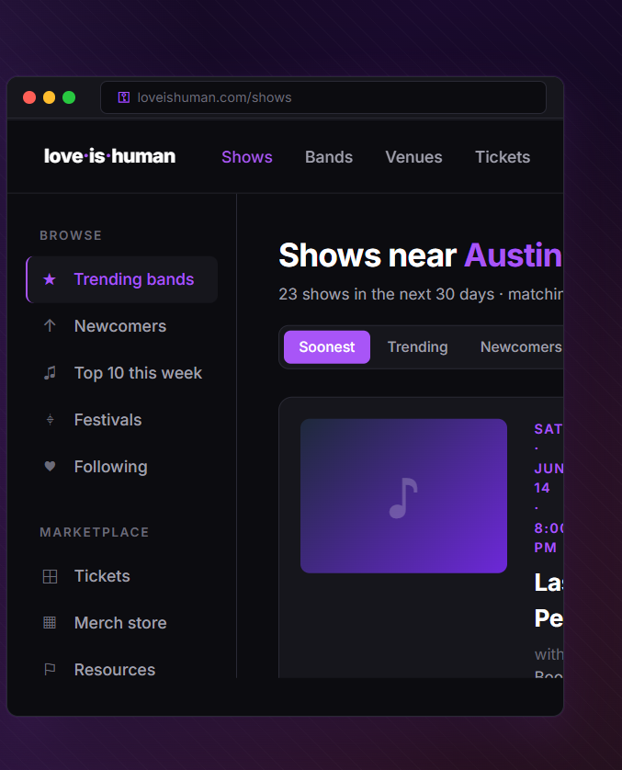The height and width of the screenshot is (770, 622).
Task: Open the Merch store link
Action: (122, 623)
